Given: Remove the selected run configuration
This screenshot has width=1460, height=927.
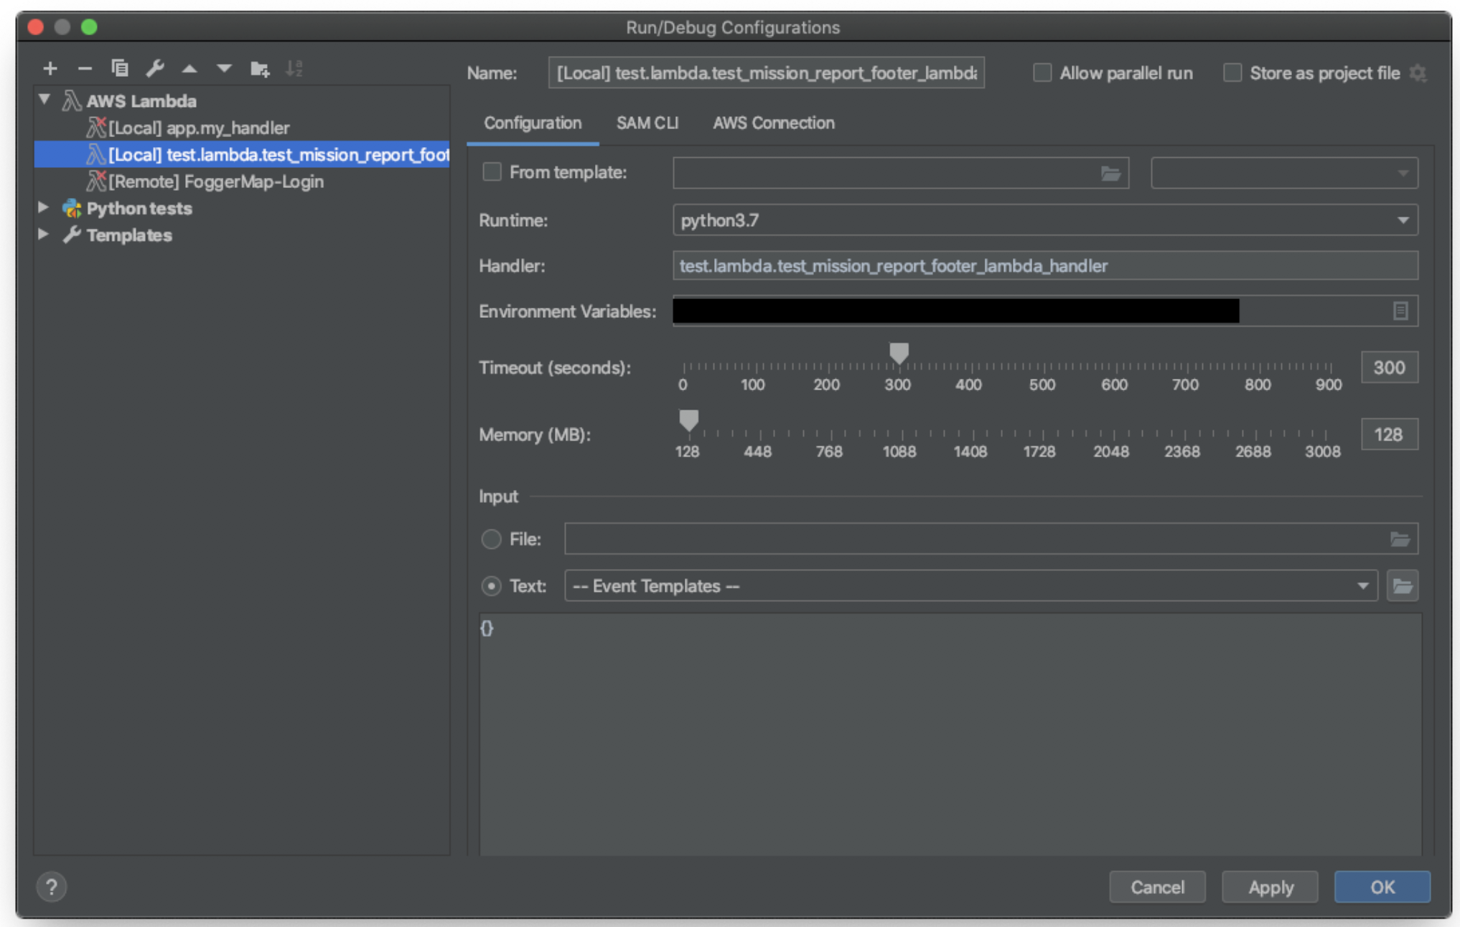Looking at the screenshot, I should point(85,68).
